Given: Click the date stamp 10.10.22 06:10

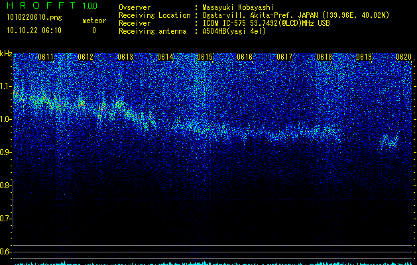Looking at the screenshot, I should click(34, 30).
